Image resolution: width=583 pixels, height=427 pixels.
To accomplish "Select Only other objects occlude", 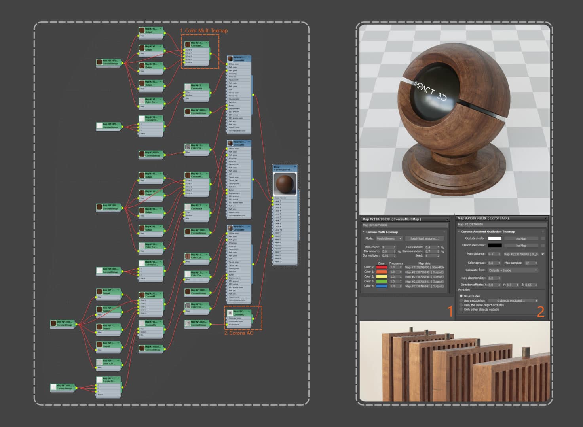I will click(x=461, y=310).
